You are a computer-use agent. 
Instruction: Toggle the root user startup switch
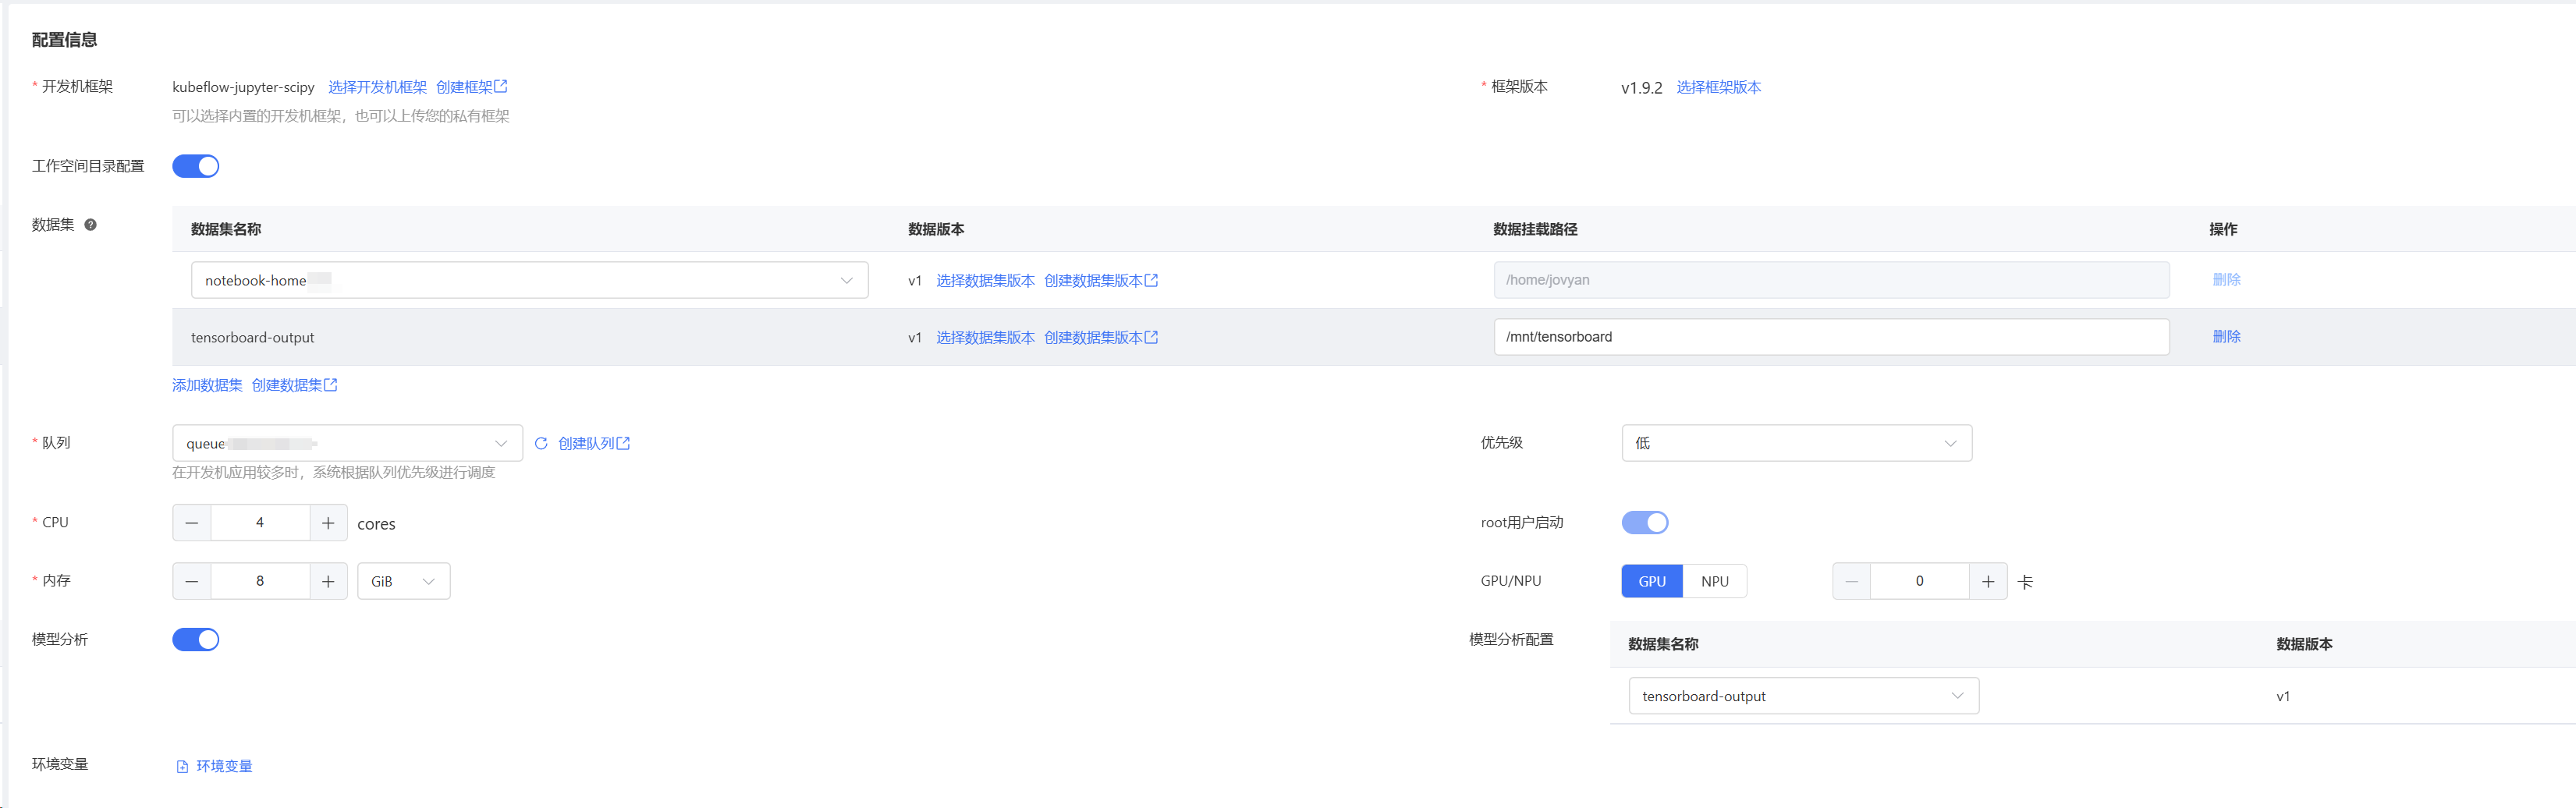pos(1644,522)
